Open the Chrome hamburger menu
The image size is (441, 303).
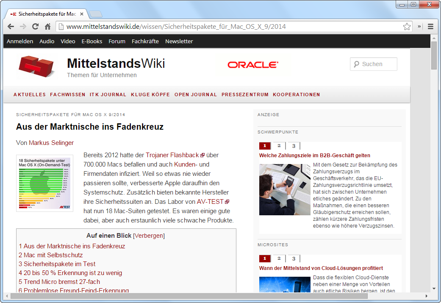coord(430,27)
